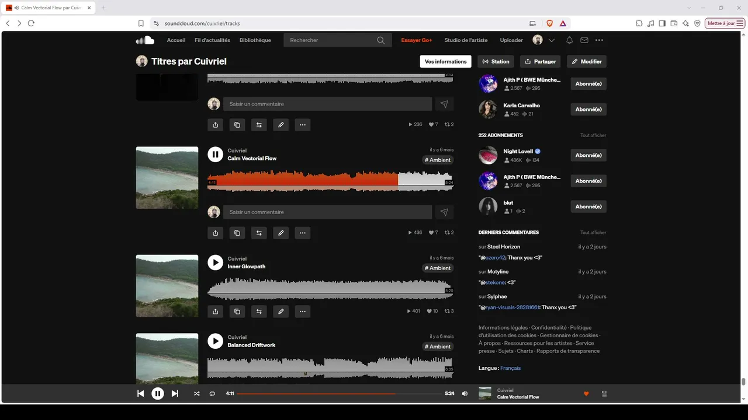
Task: Click the Modifier button
Action: point(587,61)
